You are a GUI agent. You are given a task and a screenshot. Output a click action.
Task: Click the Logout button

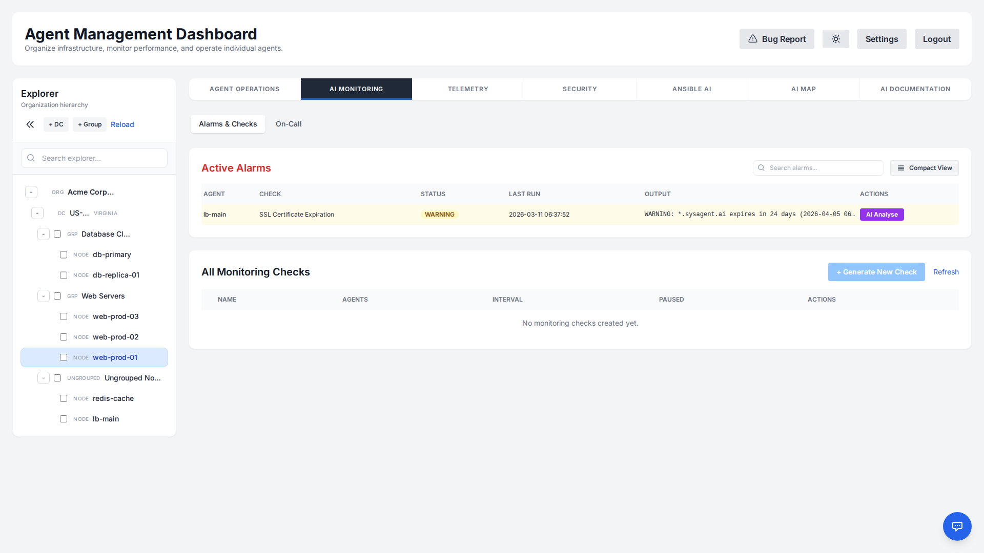937,39
